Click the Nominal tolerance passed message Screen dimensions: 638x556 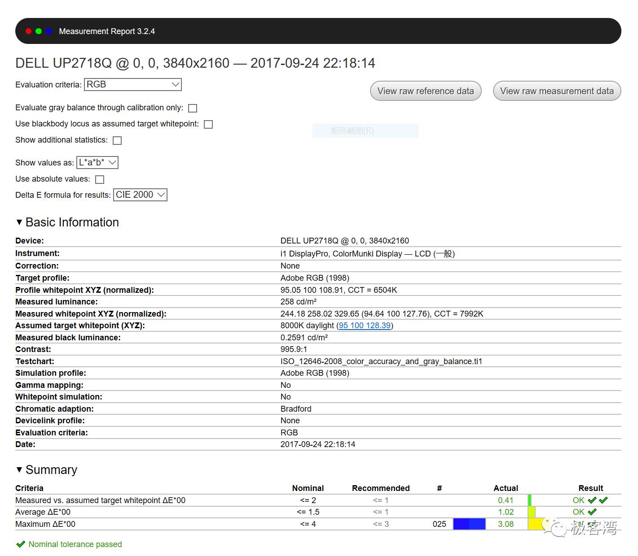[x=75, y=544]
